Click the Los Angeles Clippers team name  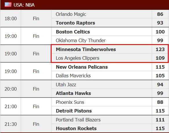click(77, 58)
